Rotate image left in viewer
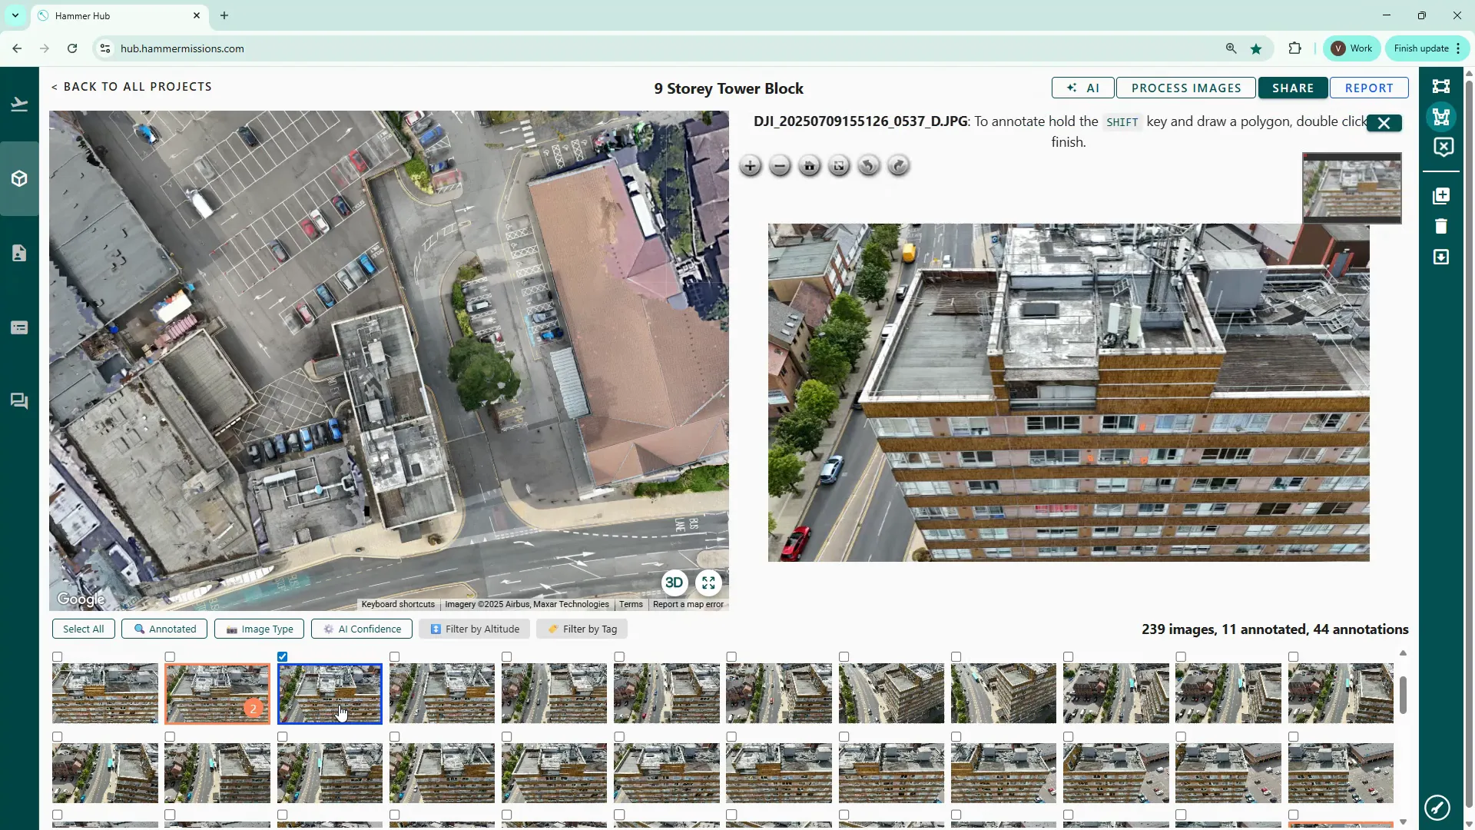The width and height of the screenshot is (1475, 830). [868, 166]
